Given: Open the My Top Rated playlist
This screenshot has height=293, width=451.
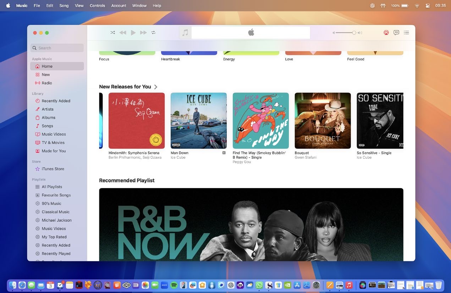Looking at the screenshot, I should tap(57, 237).
